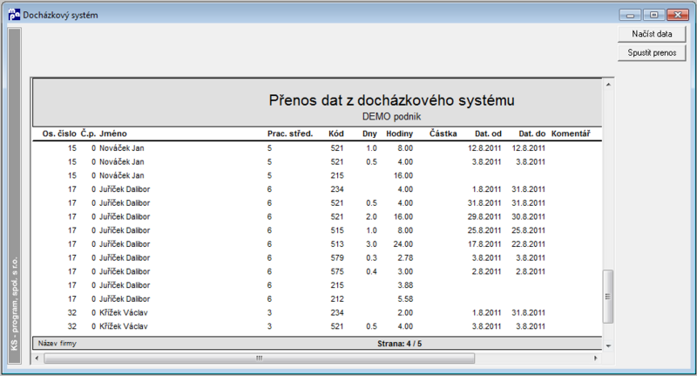This screenshot has height=376, width=697.
Task: Click the Os. číslo column header
Action: (x=59, y=133)
